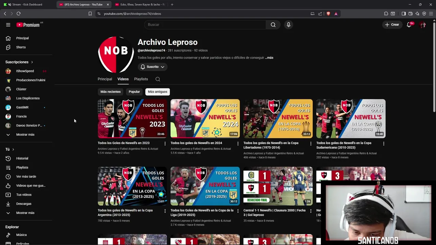This screenshot has height=245, width=436.
Task: Open title Todos los goles Copa Argentina
Action: 125,213
